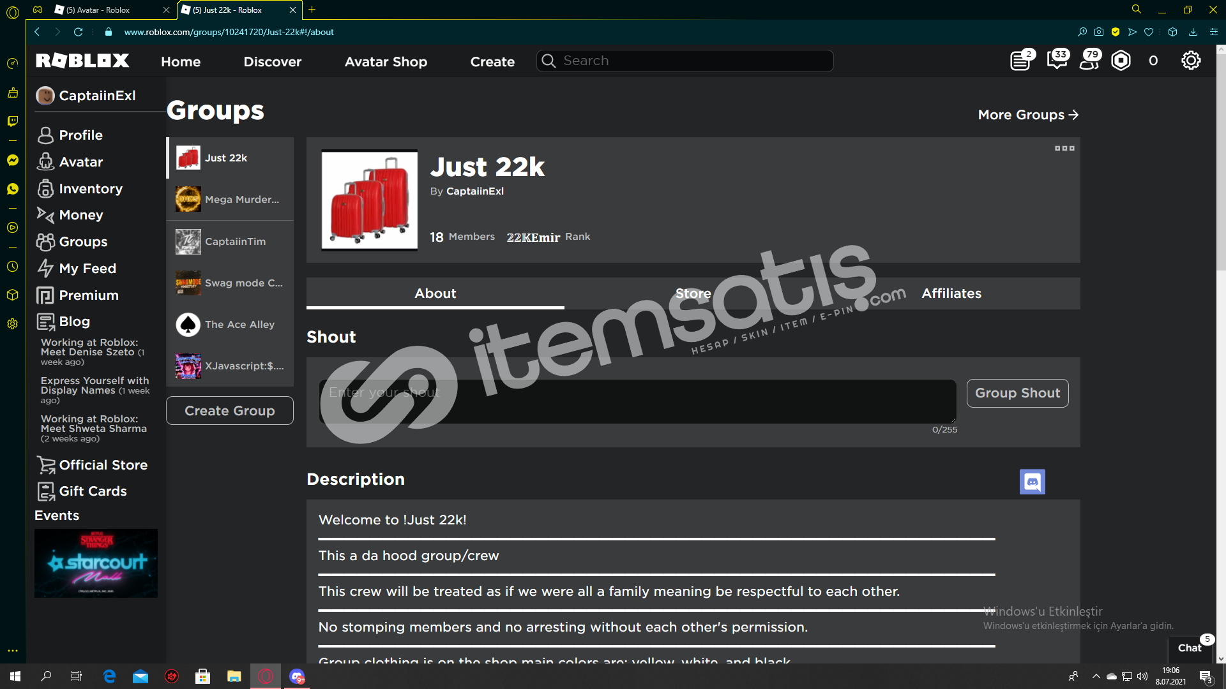Open the Home navigation item

[181, 61]
